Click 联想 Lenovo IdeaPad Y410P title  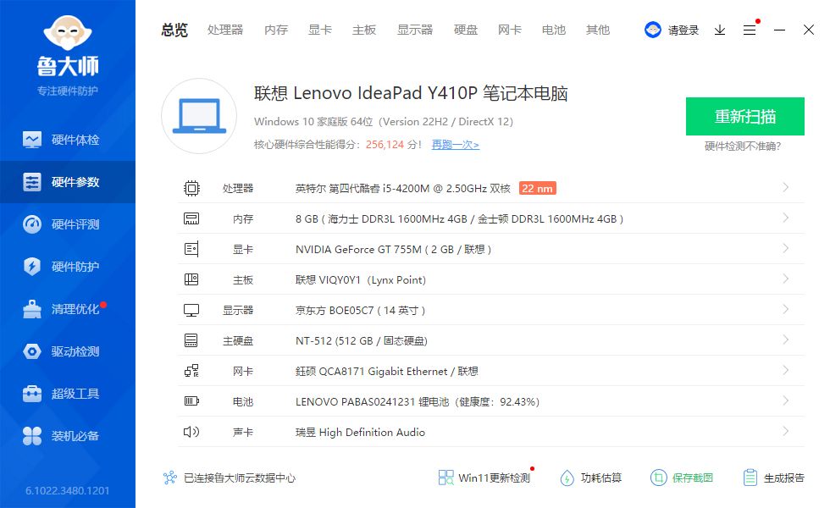coord(411,93)
